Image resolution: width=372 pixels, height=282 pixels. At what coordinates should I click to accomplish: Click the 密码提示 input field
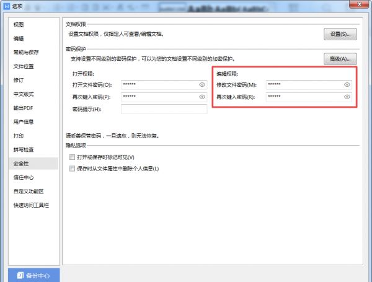164,110
